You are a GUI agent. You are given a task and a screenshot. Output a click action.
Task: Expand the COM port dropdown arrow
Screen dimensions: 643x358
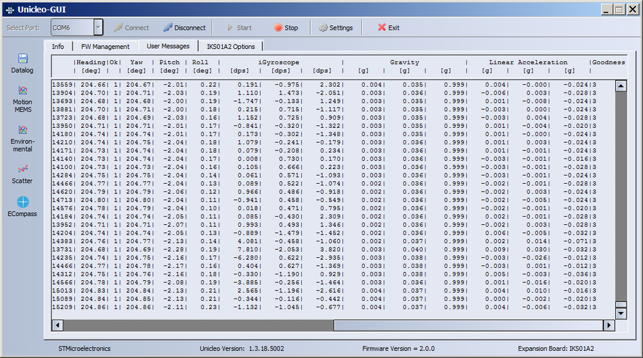(x=98, y=28)
